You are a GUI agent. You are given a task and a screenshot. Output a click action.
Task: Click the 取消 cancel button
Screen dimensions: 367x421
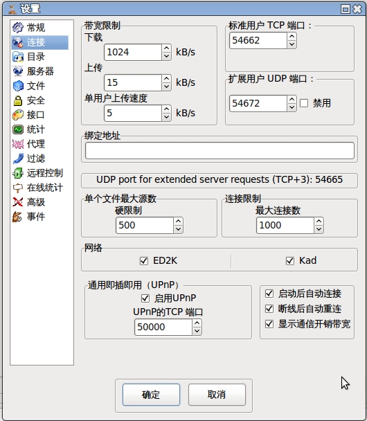(x=217, y=395)
